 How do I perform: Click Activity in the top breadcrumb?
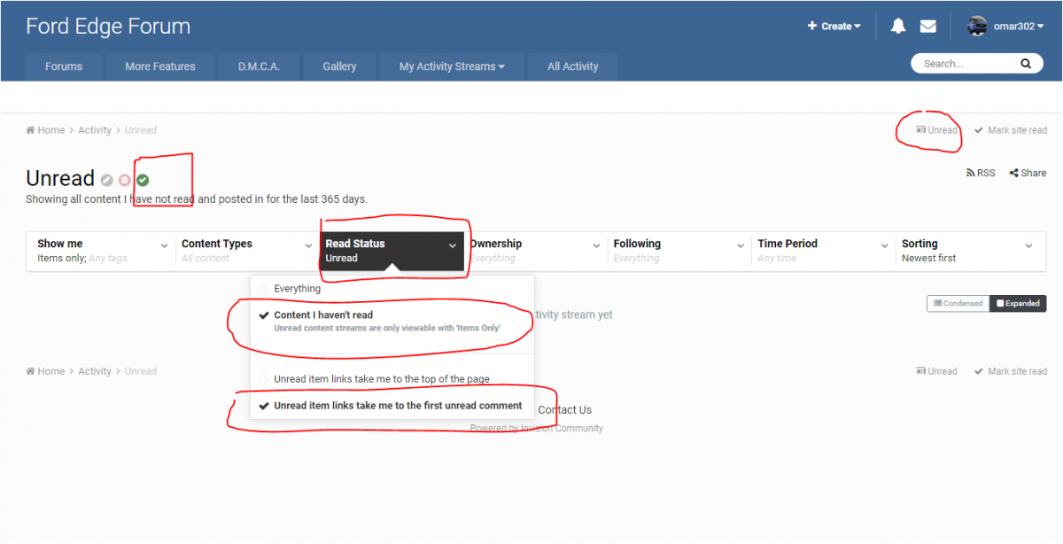[x=95, y=130]
